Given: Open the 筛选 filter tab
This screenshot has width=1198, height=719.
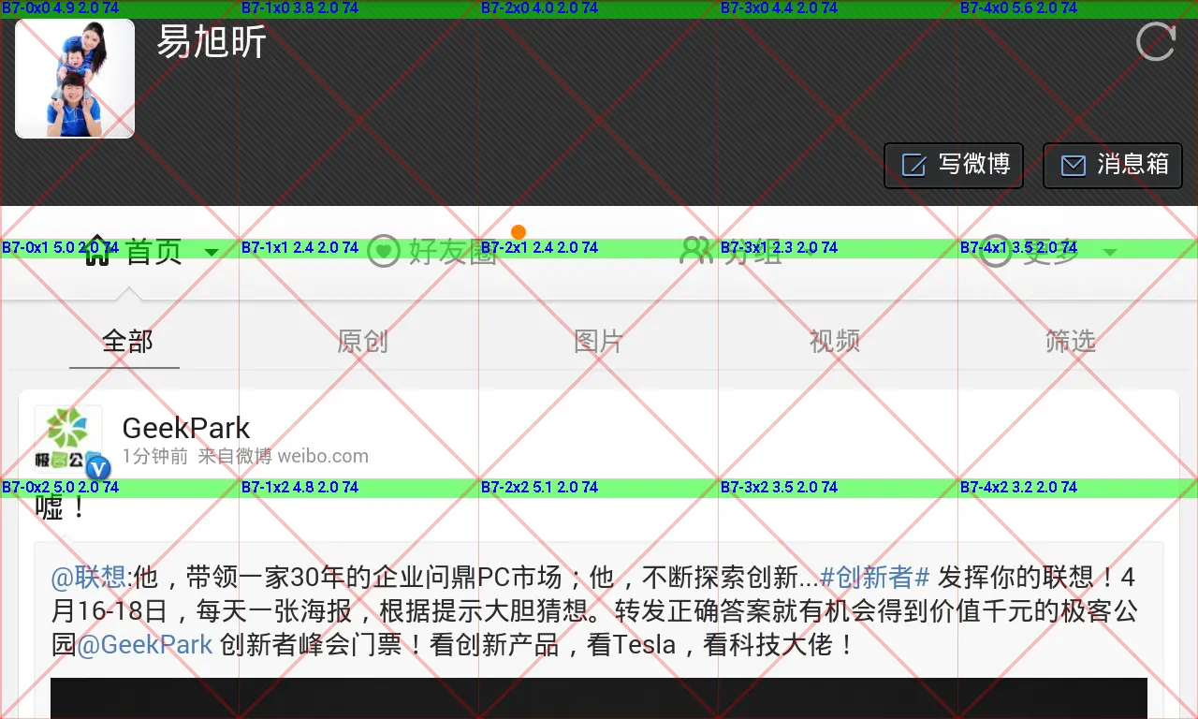Looking at the screenshot, I should pyautogui.click(x=1069, y=342).
